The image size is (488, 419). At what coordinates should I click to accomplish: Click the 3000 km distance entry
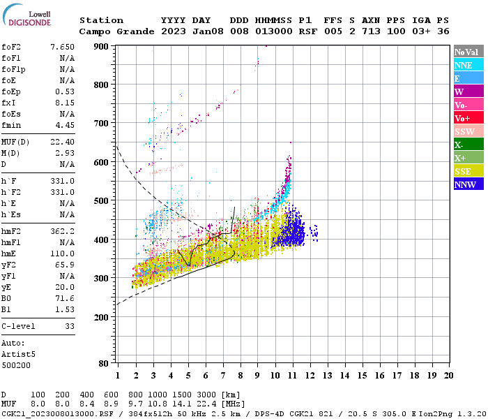[x=206, y=395]
